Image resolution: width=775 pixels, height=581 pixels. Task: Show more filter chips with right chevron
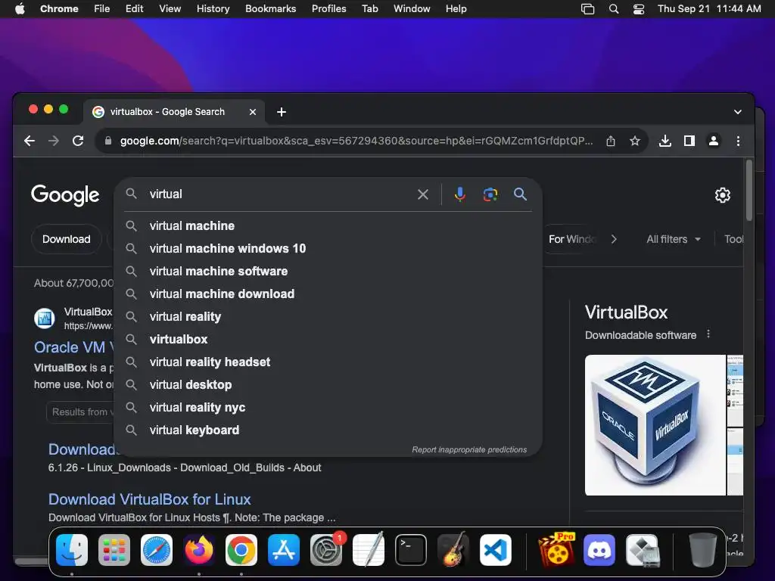[614, 239]
